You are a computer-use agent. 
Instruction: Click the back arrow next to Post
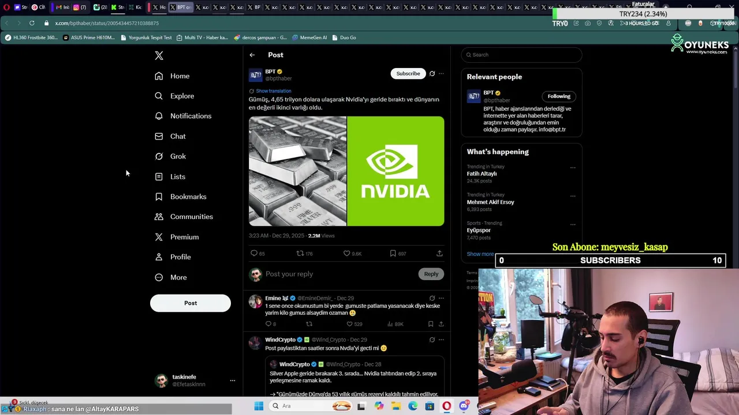coord(252,55)
